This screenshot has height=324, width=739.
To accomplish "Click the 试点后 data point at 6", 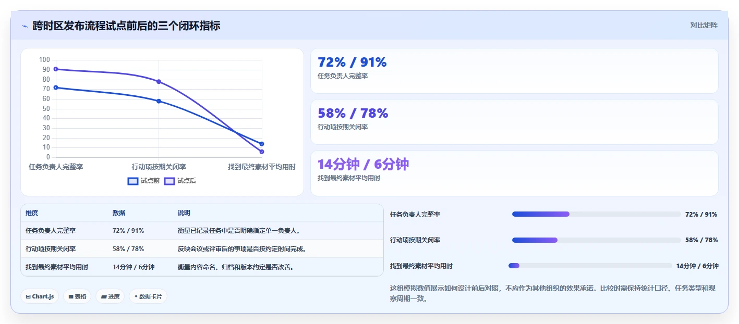I will tap(262, 152).
